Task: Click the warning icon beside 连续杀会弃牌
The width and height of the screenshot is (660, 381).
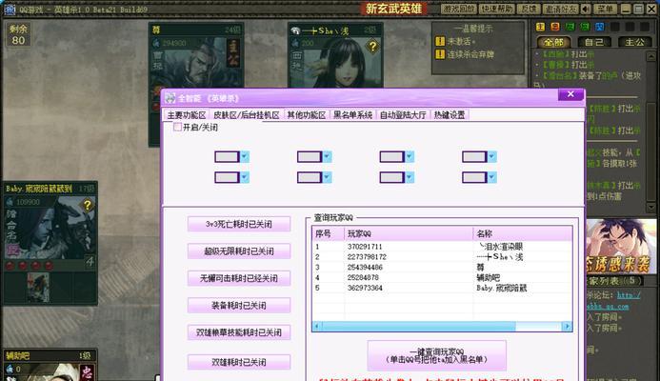Action: pyautogui.click(x=440, y=54)
